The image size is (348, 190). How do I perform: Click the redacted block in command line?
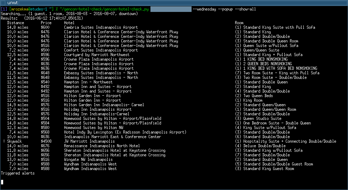pyautogui.click(x=171, y=9)
